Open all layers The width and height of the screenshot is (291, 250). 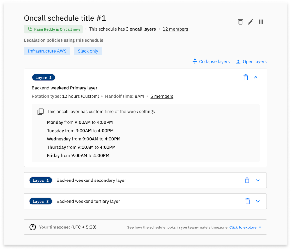(x=251, y=61)
